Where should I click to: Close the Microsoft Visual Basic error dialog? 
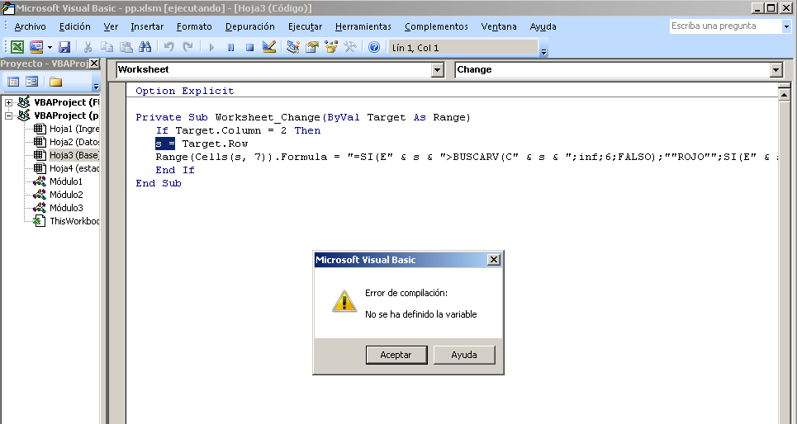click(494, 260)
